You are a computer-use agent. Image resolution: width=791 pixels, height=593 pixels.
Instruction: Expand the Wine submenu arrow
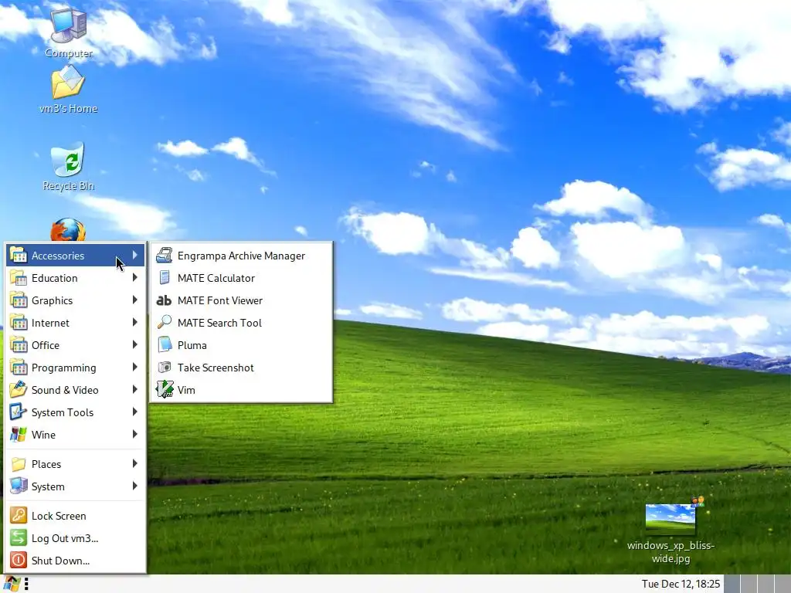point(134,434)
